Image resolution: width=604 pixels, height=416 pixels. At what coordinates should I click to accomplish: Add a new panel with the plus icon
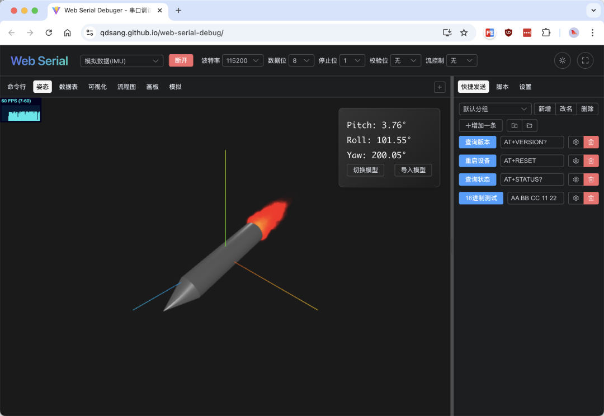[440, 87]
